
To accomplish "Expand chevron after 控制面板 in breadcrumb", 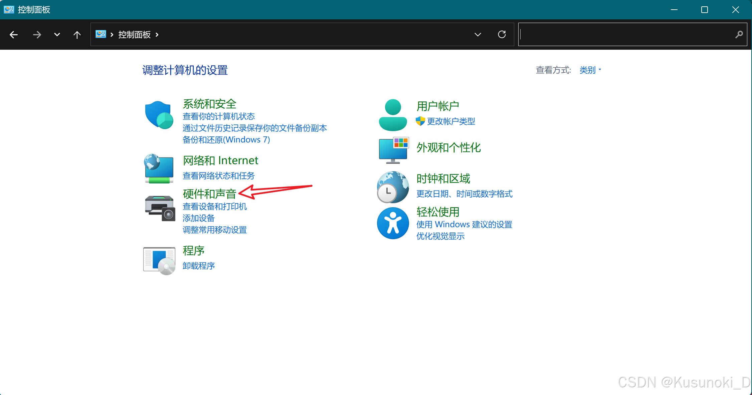I will (157, 35).
